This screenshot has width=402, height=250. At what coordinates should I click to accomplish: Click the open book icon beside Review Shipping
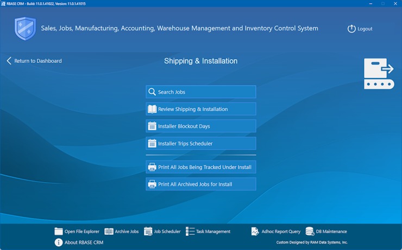coord(152,109)
